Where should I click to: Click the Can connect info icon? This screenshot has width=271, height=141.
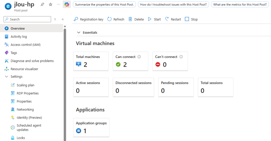[139, 57]
